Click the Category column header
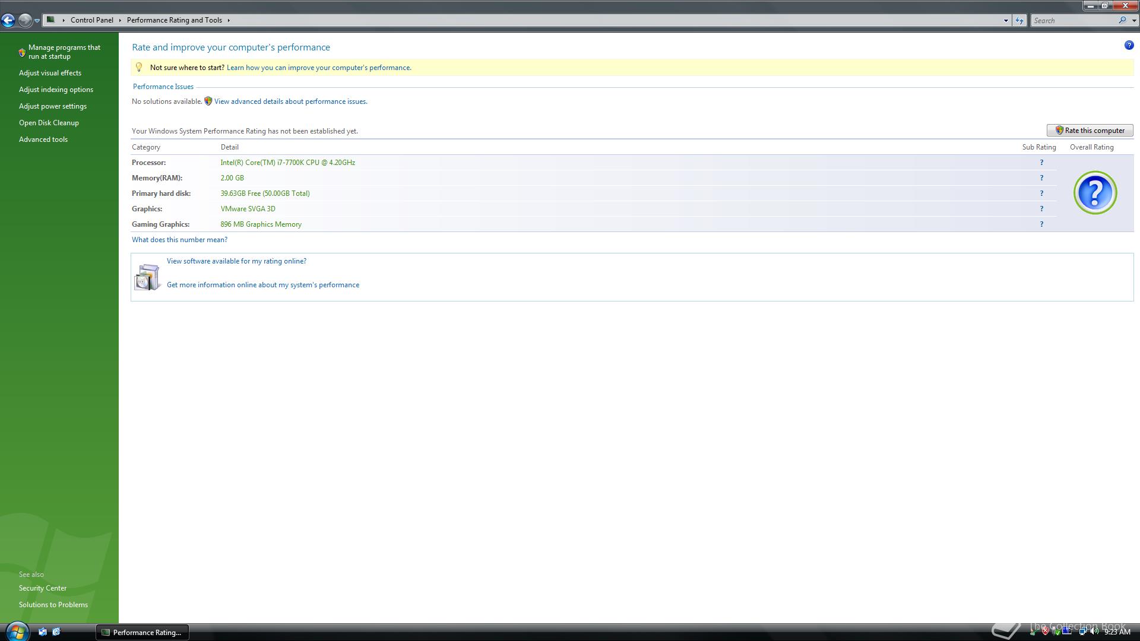This screenshot has height=641, width=1140. (146, 147)
